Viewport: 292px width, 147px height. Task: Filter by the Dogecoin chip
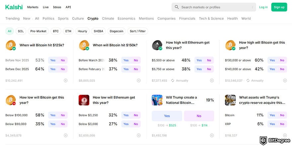[116, 31]
